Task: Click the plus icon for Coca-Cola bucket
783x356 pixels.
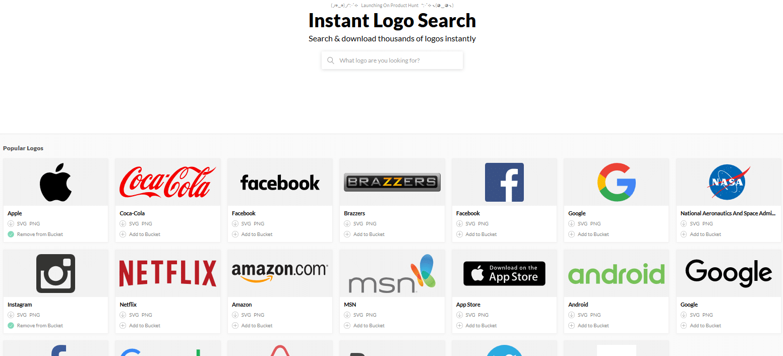Action: (x=123, y=234)
